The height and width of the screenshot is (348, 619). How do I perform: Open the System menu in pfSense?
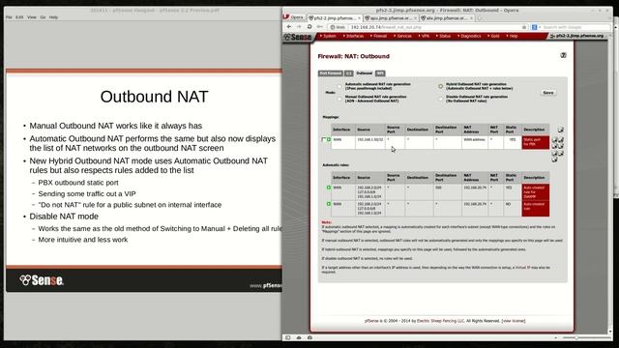point(329,37)
